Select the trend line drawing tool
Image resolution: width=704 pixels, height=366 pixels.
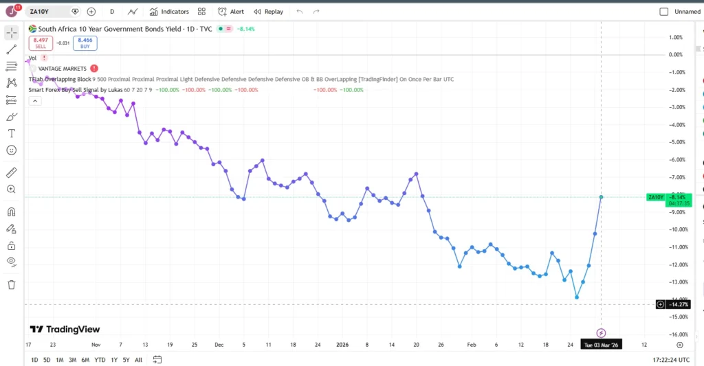(12, 49)
